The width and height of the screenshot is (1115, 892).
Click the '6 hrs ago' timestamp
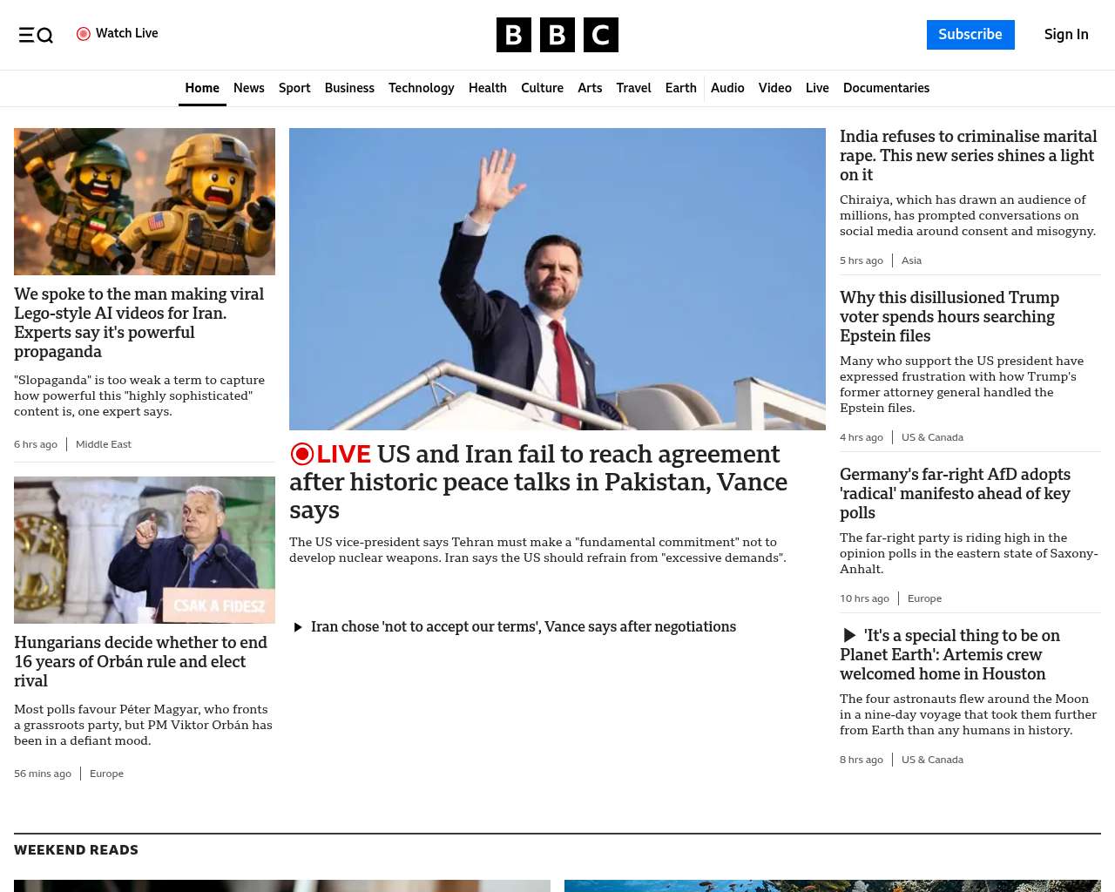point(36,444)
